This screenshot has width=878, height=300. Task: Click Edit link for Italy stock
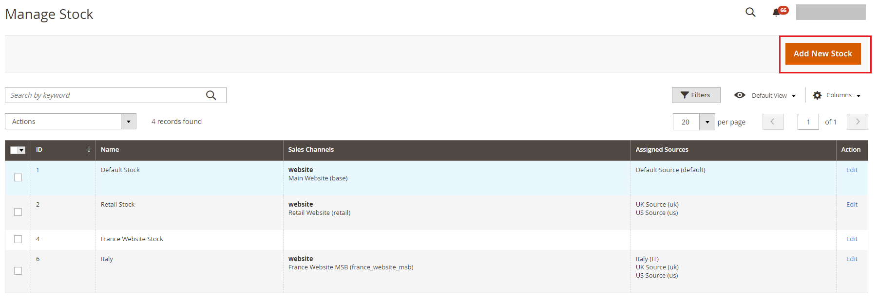click(x=852, y=259)
